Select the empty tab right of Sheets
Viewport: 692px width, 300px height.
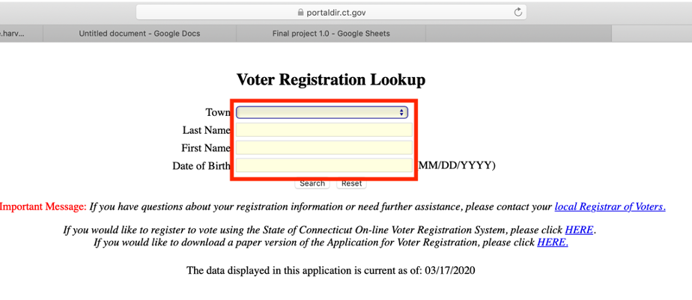tap(518, 34)
